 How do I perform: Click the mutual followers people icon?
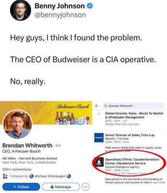point(5,176)
